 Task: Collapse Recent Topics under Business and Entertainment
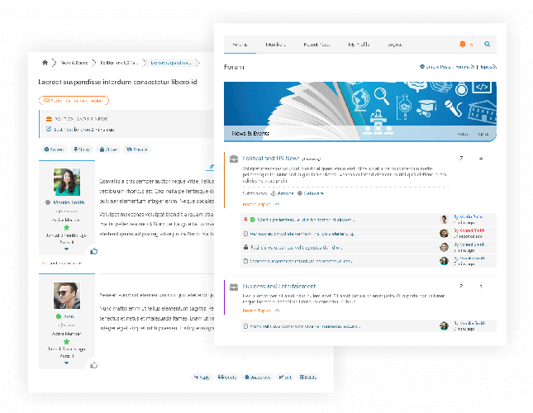pyautogui.click(x=277, y=311)
